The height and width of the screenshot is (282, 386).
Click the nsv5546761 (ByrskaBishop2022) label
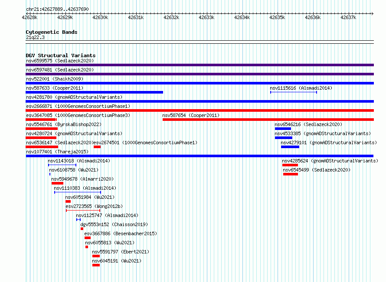click(x=64, y=124)
